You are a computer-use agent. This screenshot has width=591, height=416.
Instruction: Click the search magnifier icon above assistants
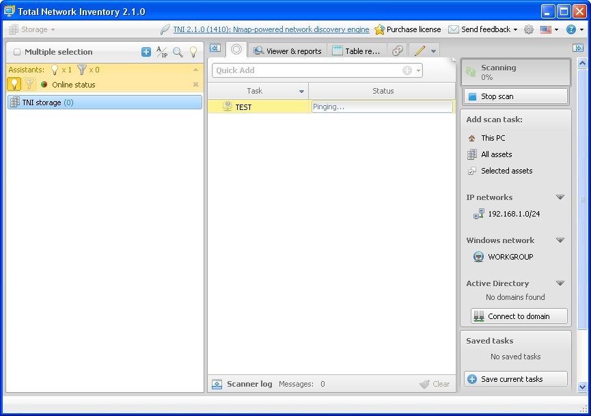178,52
